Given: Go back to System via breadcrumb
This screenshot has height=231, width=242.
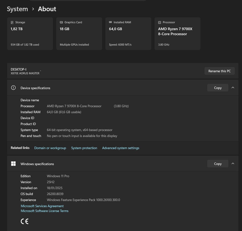Looking at the screenshot, I should tap(17, 9).
